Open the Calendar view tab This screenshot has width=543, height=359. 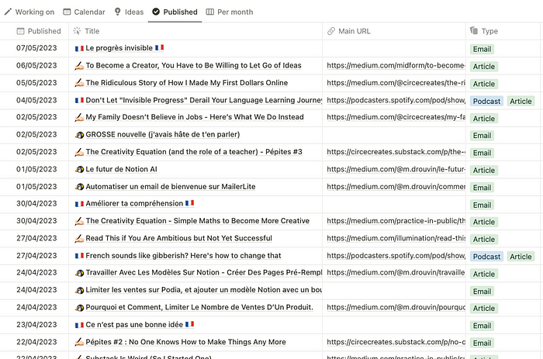click(84, 12)
